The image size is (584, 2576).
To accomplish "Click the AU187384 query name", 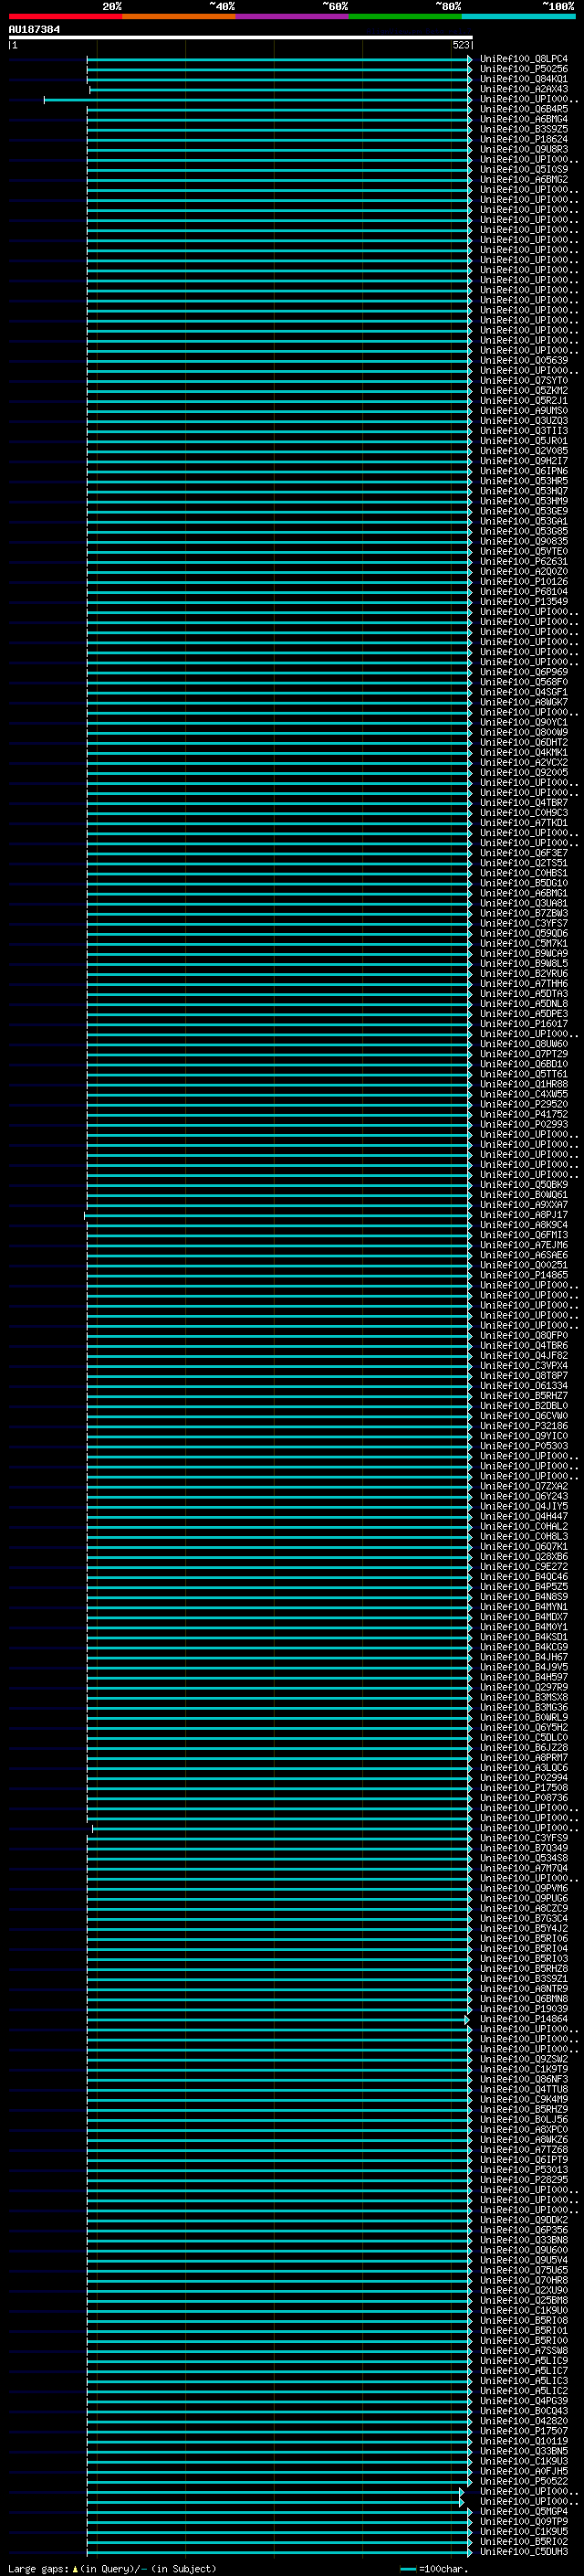I will click(34, 29).
